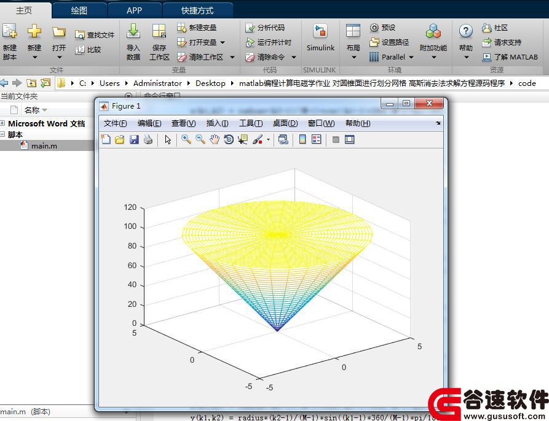This screenshot has width=549, height=421.
Task: Select main.m in the file list
Action: (x=44, y=145)
